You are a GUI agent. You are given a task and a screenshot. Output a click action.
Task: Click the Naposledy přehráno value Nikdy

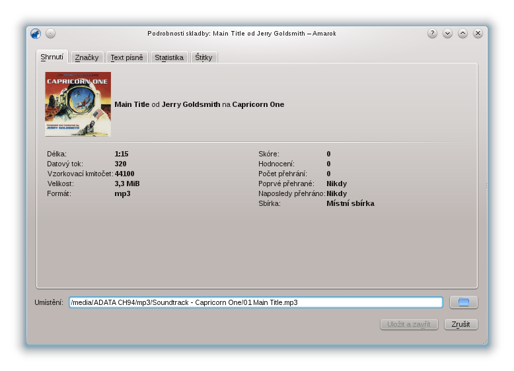tap(337, 193)
